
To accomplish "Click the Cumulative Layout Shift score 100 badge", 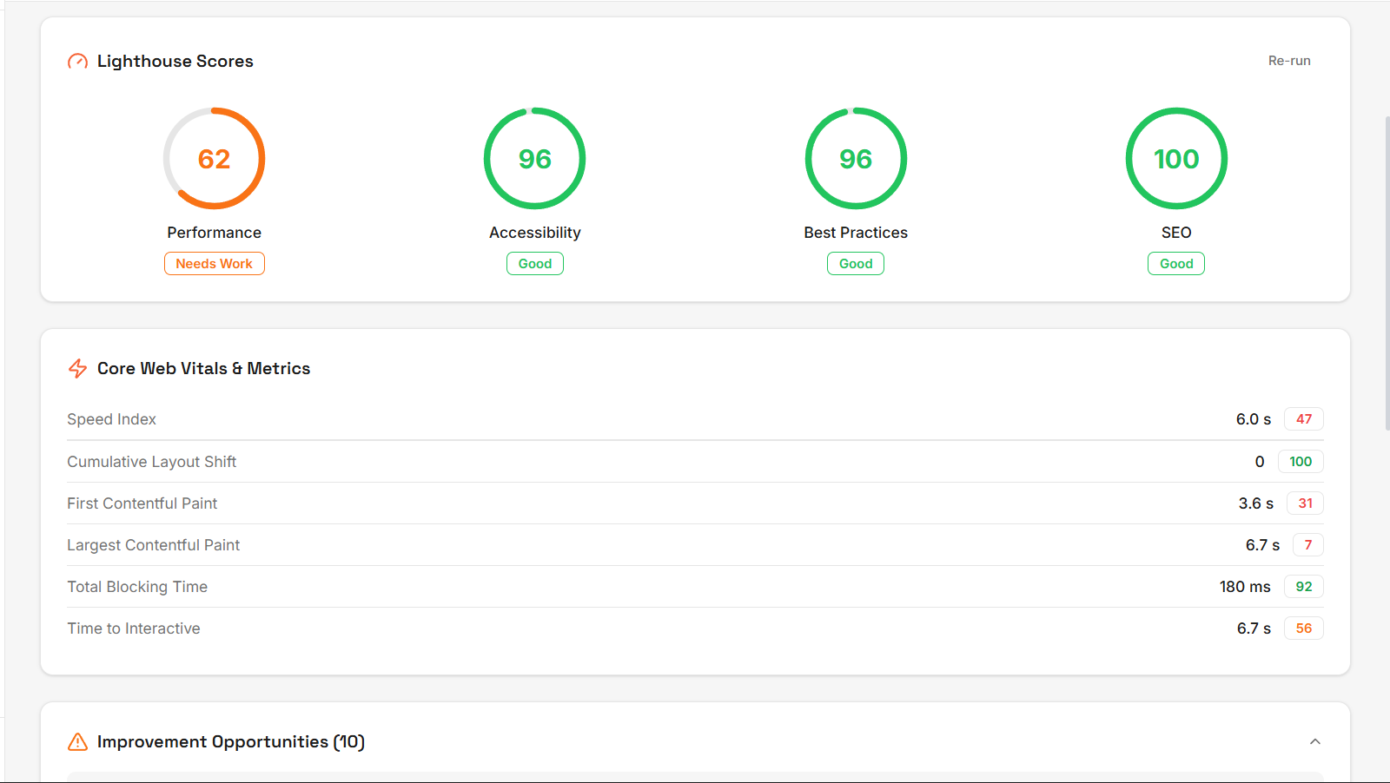I will coord(1301,462).
